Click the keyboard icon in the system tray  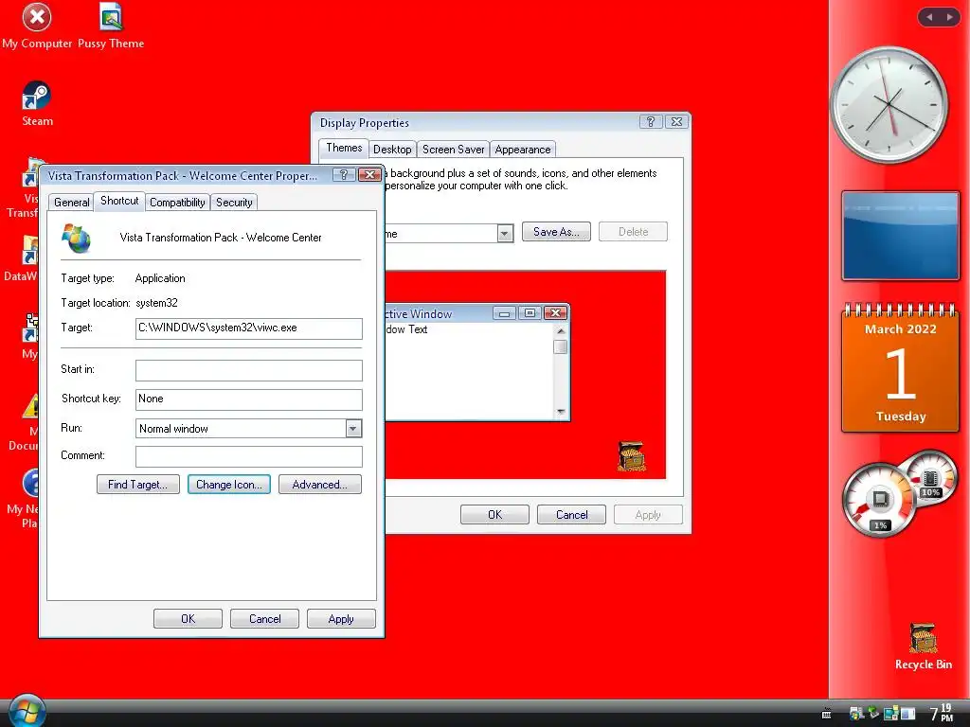826,713
